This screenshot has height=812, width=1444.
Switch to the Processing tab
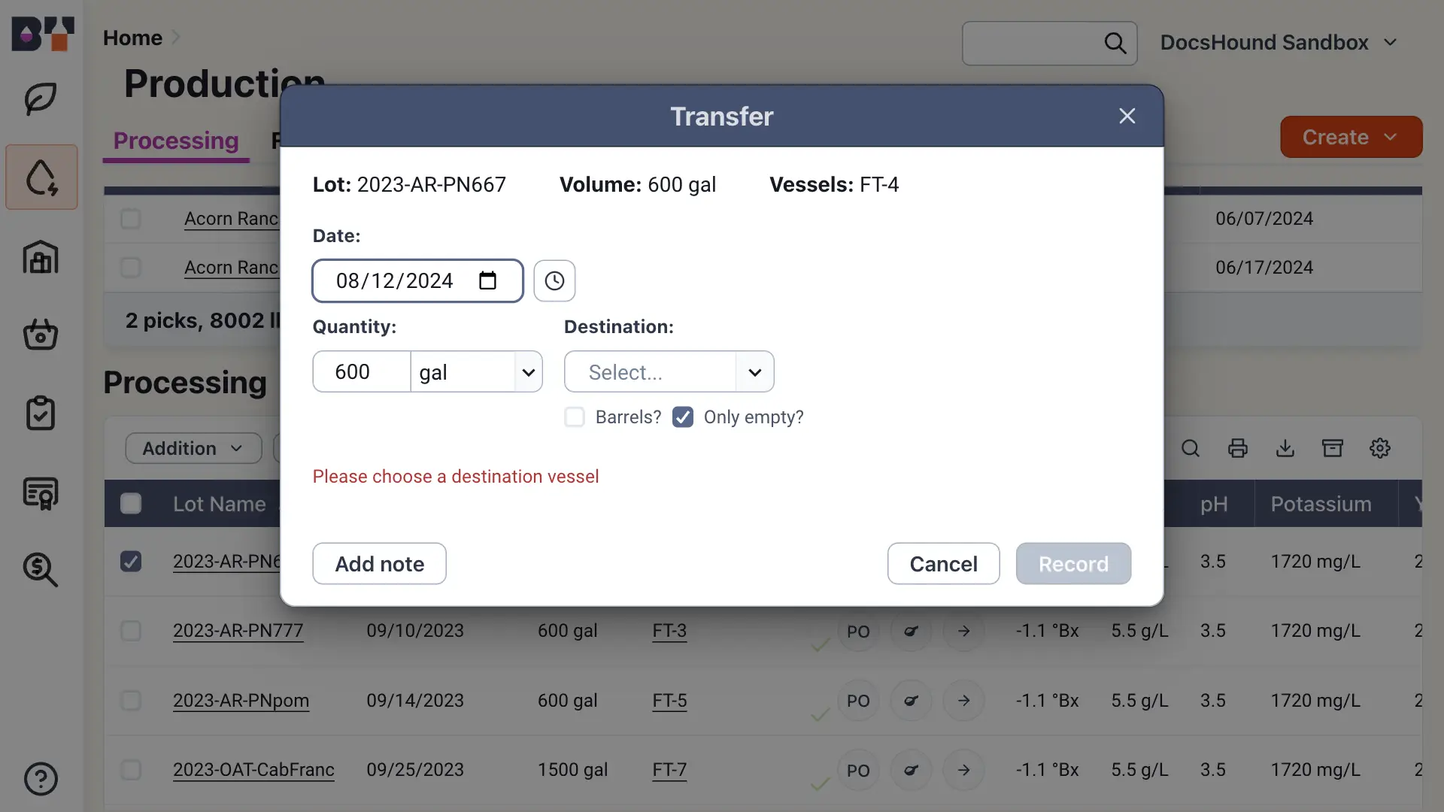175,140
